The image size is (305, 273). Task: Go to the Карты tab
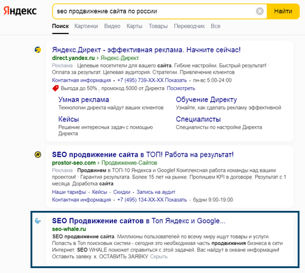point(134,26)
